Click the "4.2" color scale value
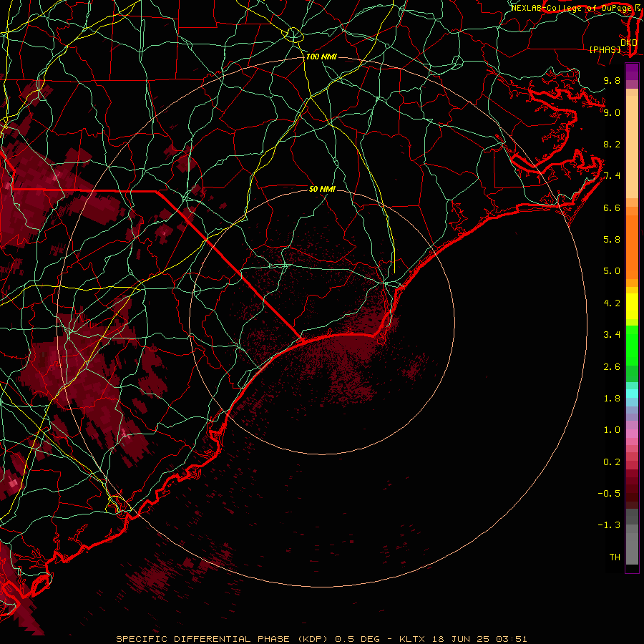 point(612,303)
